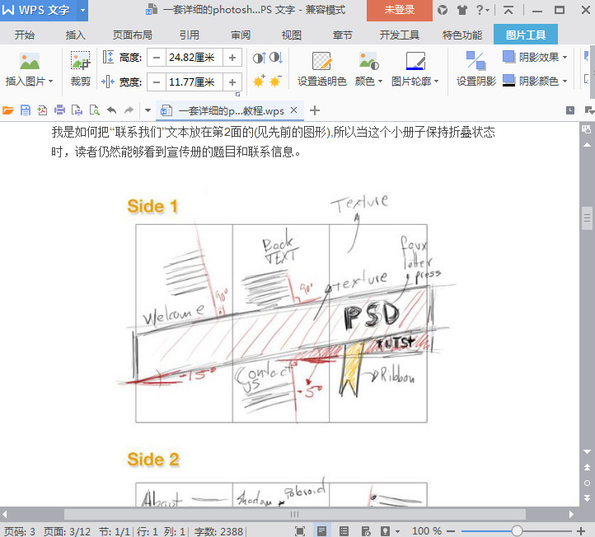The width and height of the screenshot is (595, 537).
Task: Open the 视图 tab
Action: [x=292, y=35]
